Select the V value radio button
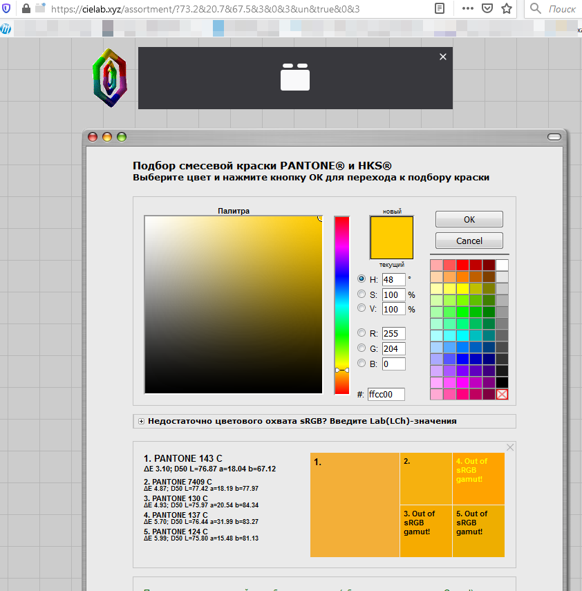The width and height of the screenshot is (582, 591). click(x=362, y=308)
